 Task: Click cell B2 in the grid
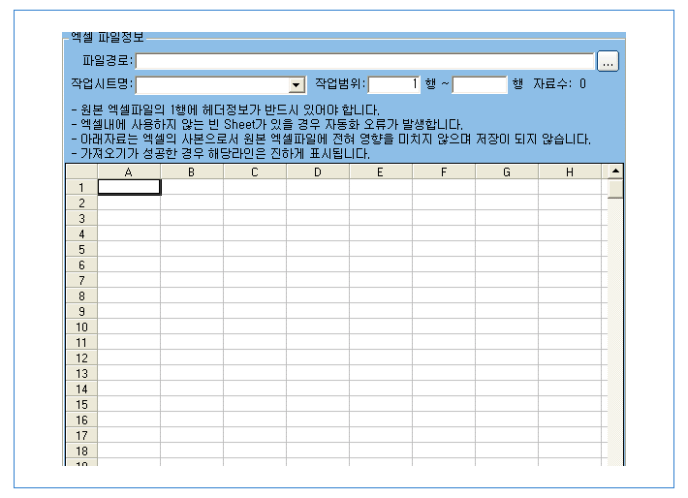[192, 202]
